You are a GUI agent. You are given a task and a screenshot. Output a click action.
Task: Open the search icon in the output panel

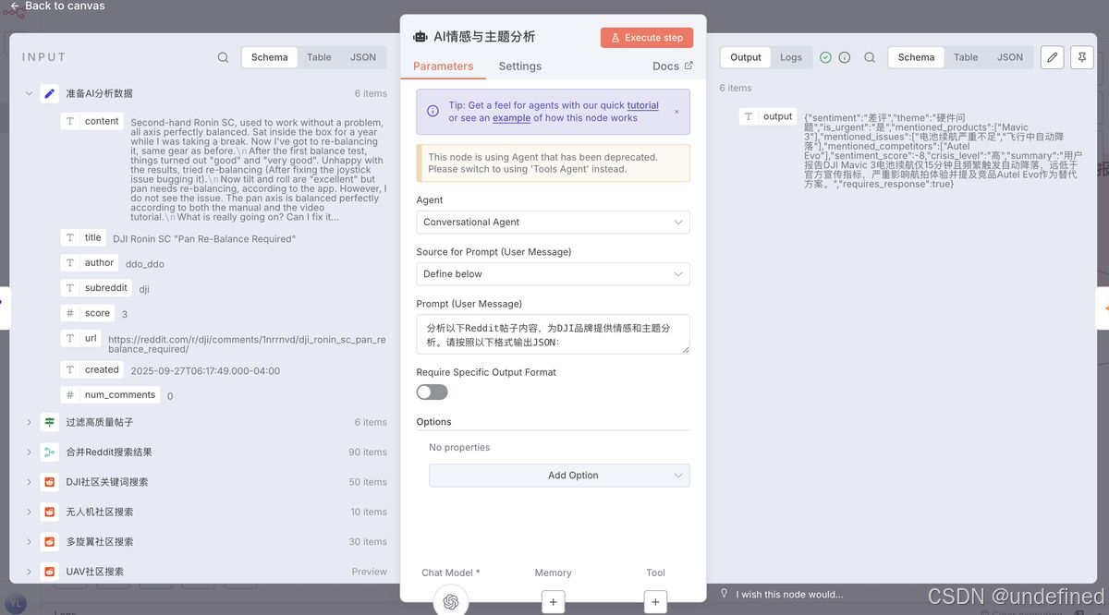click(x=869, y=56)
